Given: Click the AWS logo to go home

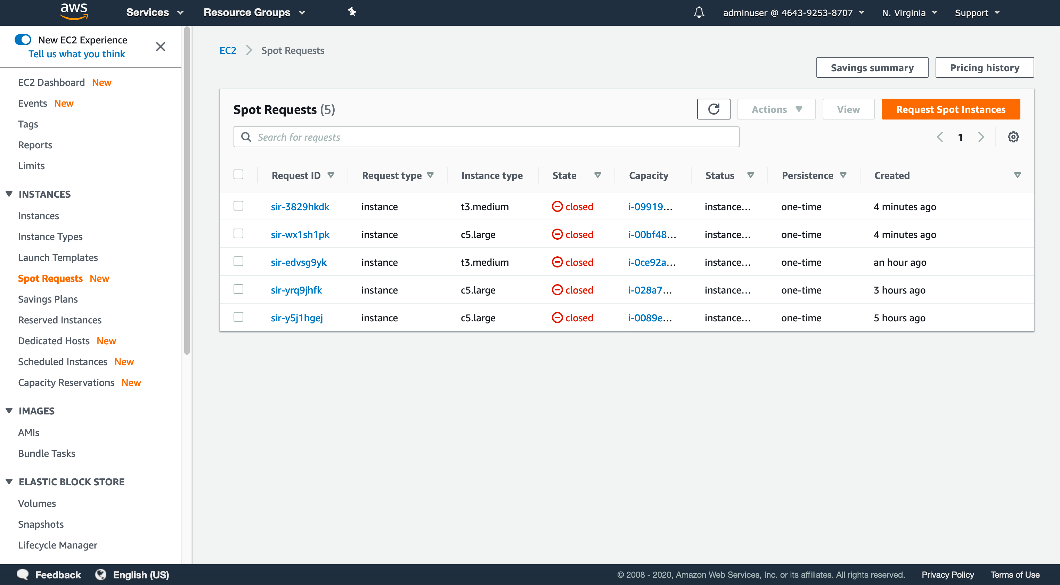Looking at the screenshot, I should pyautogui.click(x=74, y=12).
